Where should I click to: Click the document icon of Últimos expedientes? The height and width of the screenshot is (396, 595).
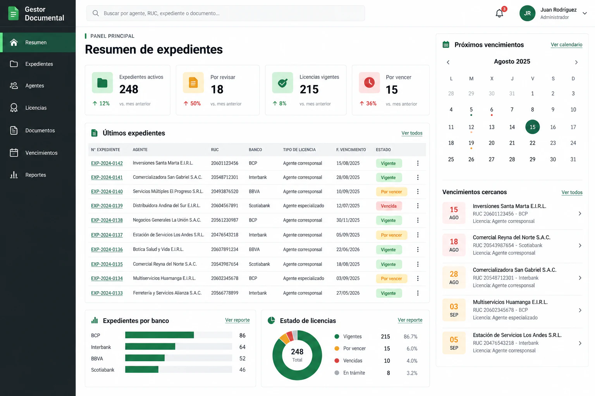[x=94, y=133]
